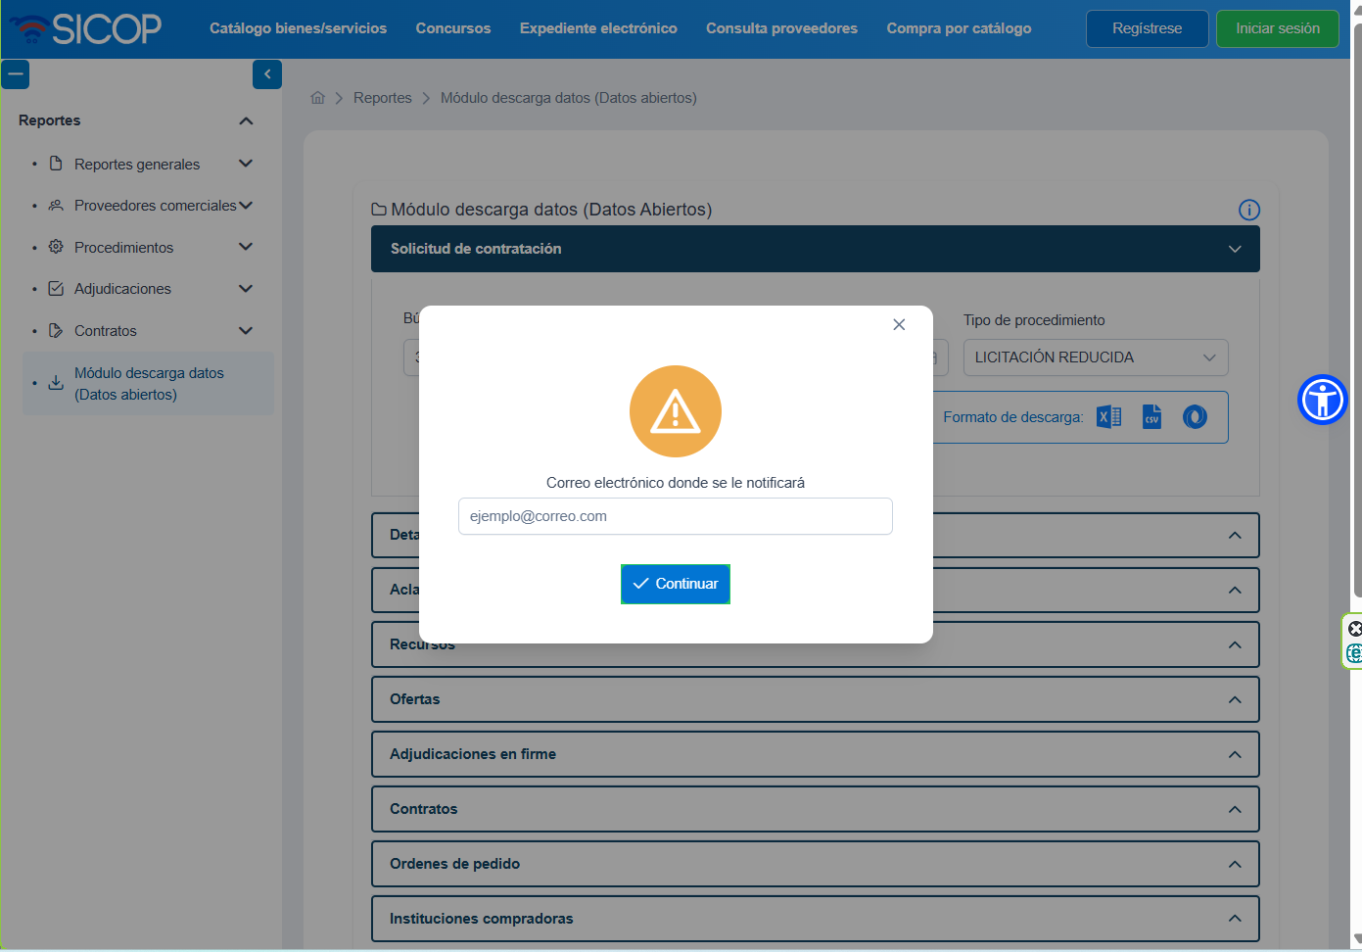This screenshot has height=952, width=1362.
Task: Click the download icon beside Módulo descarga datos
Action: coord(56,382)
